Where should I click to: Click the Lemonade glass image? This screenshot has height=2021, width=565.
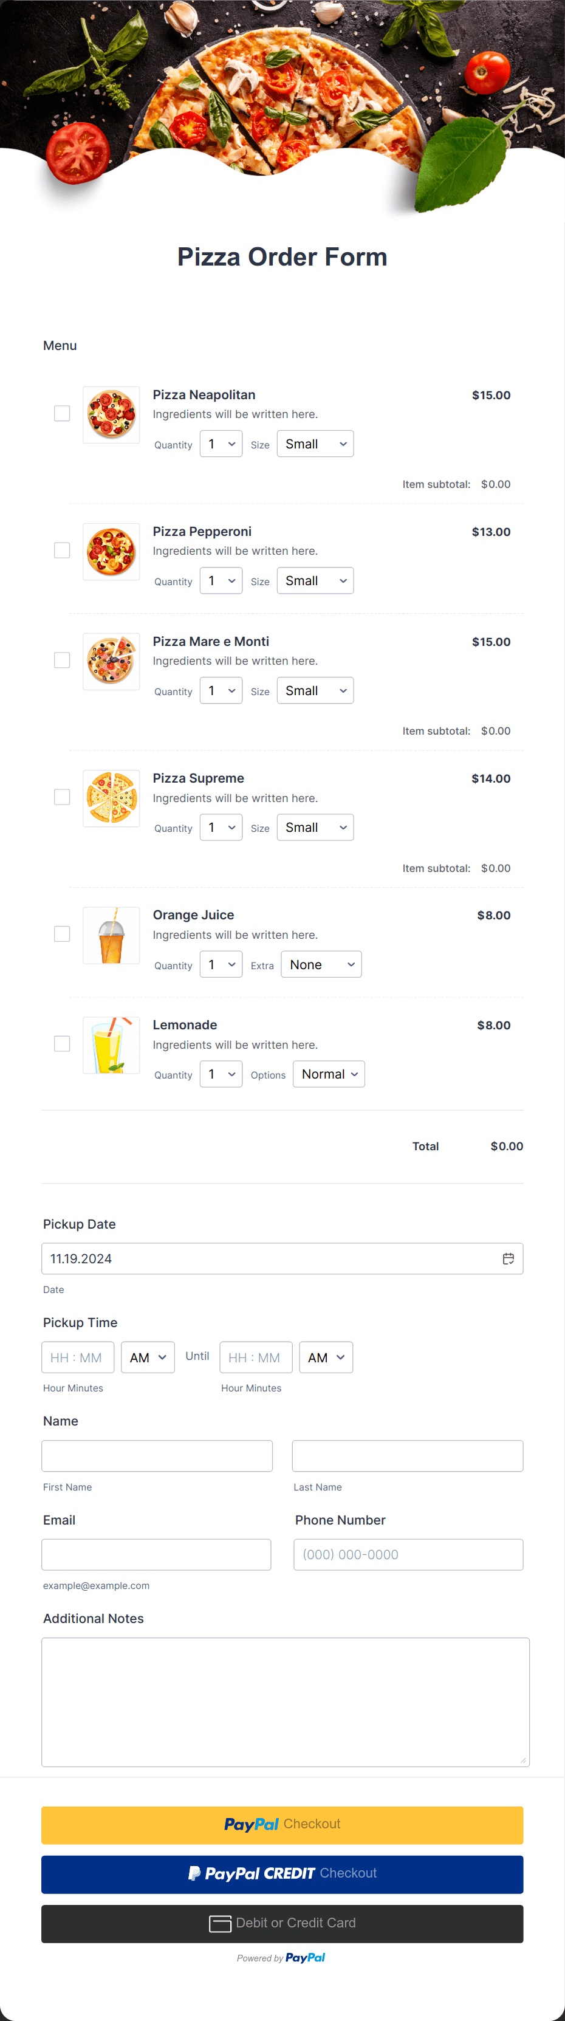[111, 1045]
